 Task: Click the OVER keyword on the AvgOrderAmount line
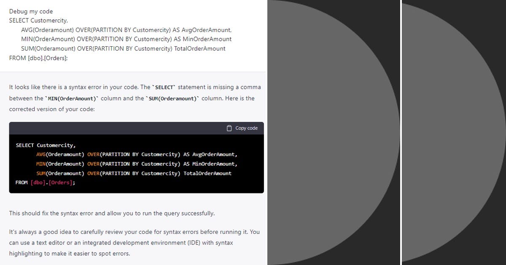tap(94, 154)
